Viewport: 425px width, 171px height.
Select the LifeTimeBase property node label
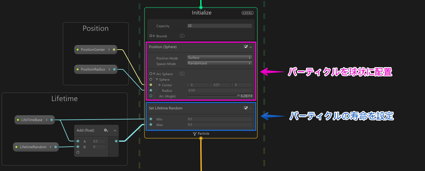click(x=32, y=120)
